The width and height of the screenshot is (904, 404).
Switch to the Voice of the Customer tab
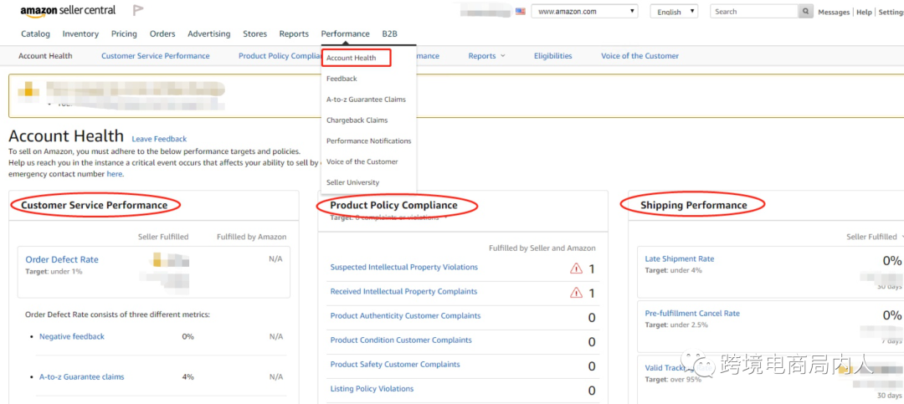tap(639, 56)
